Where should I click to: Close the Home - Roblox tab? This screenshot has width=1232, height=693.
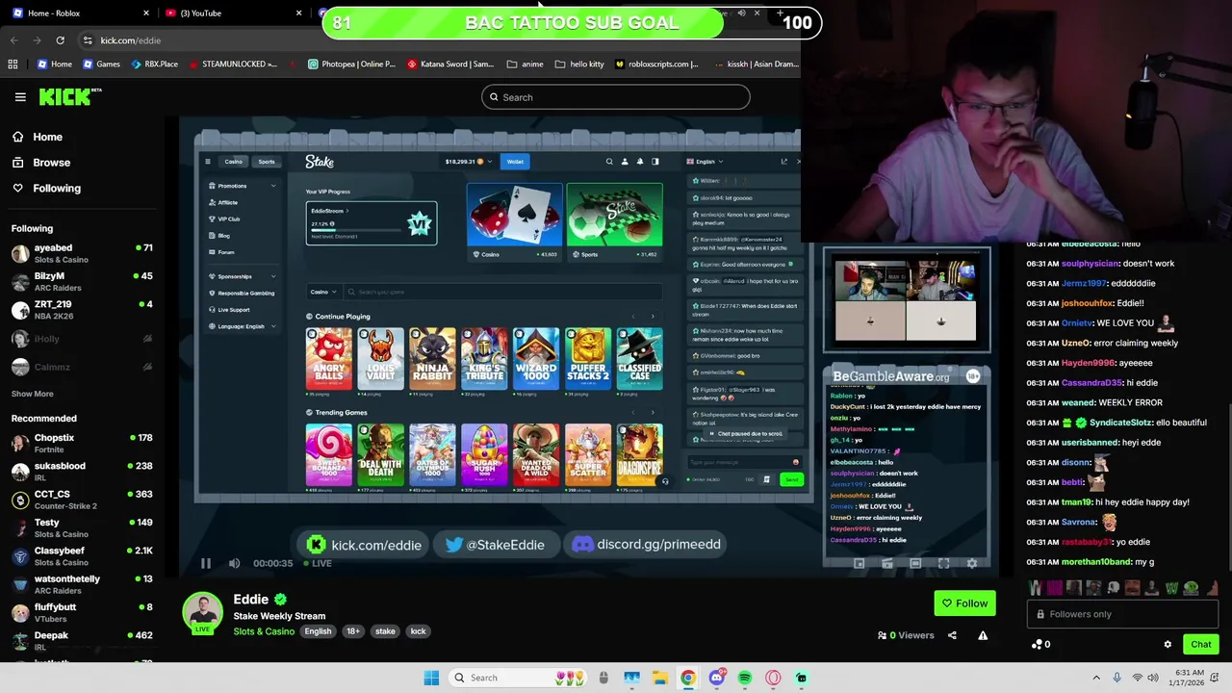146,13
